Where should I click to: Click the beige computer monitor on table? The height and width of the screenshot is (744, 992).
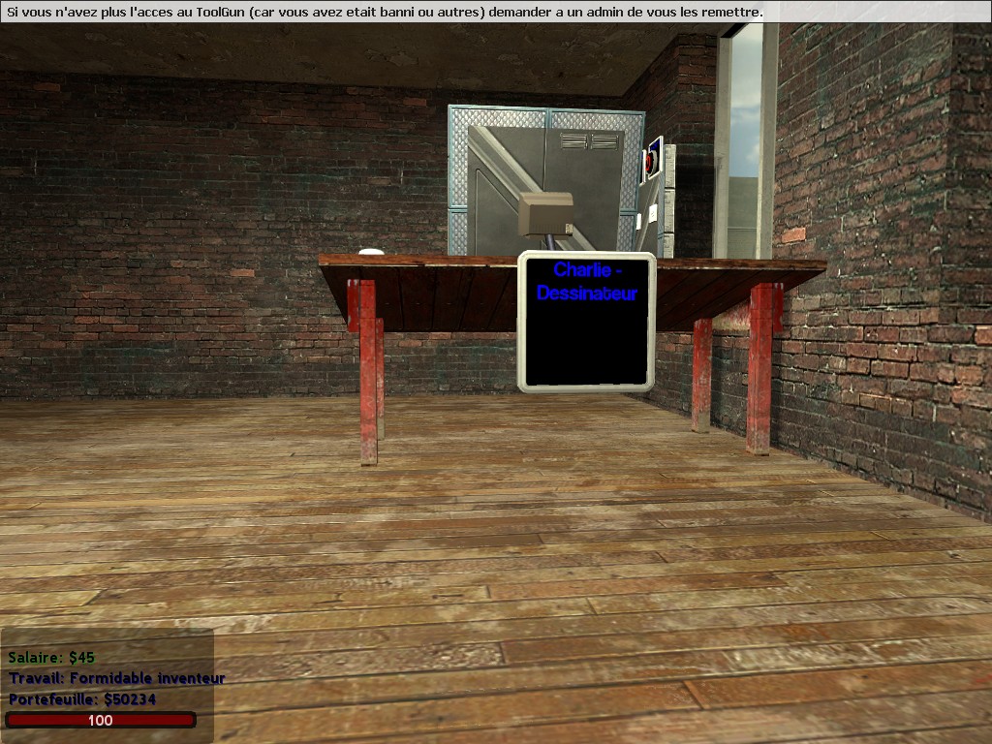[x=546, y=215]
